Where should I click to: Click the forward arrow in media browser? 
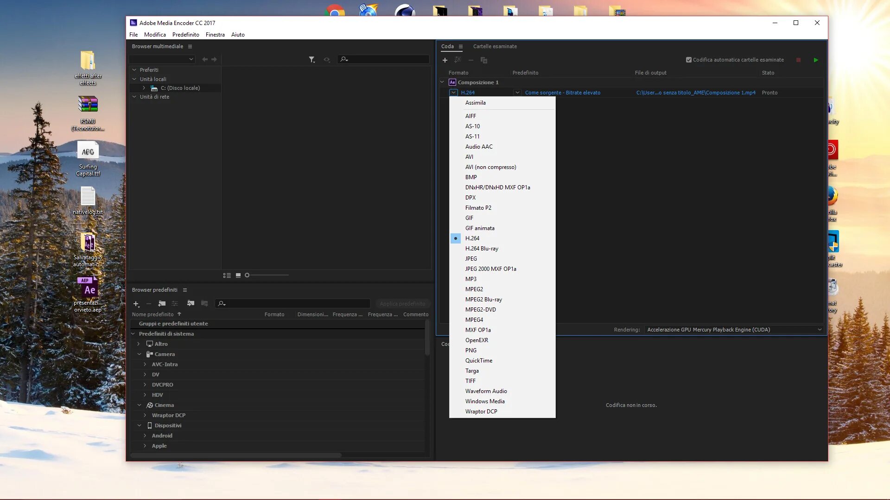(x=214, y=59)
